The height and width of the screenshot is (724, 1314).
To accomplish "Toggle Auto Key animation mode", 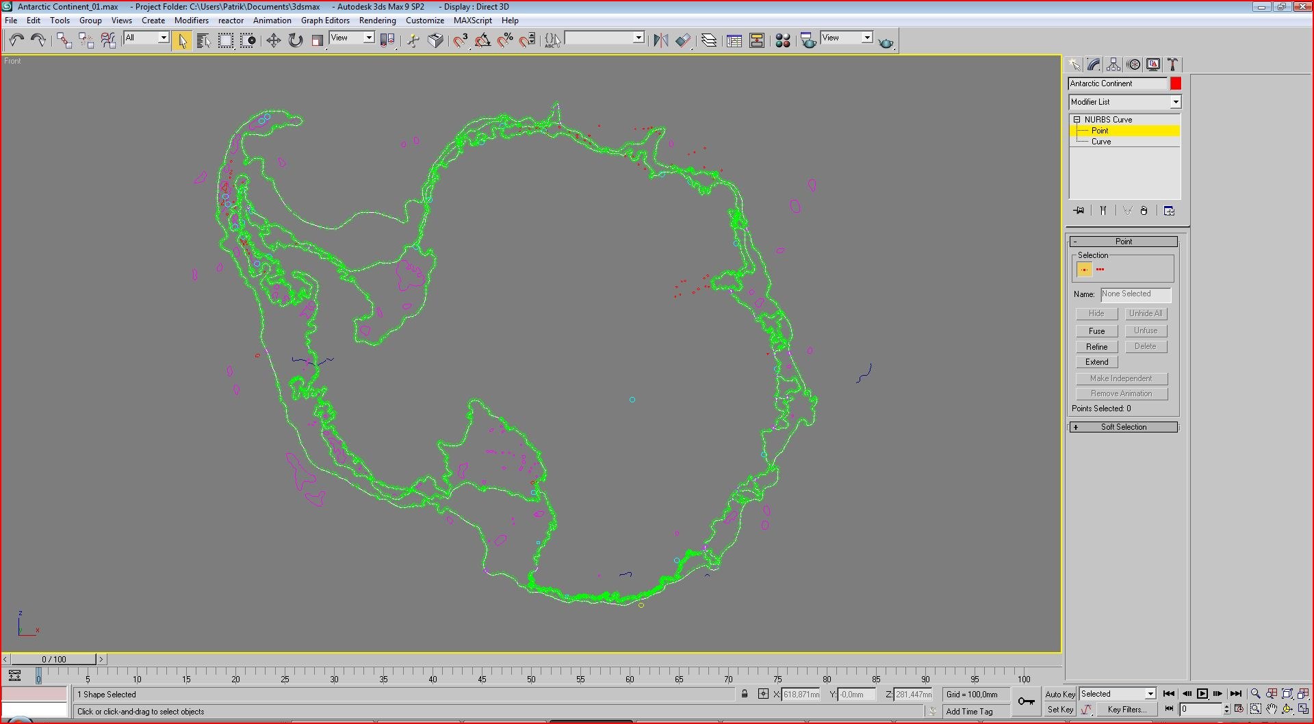I will (x=1060, y=694).
